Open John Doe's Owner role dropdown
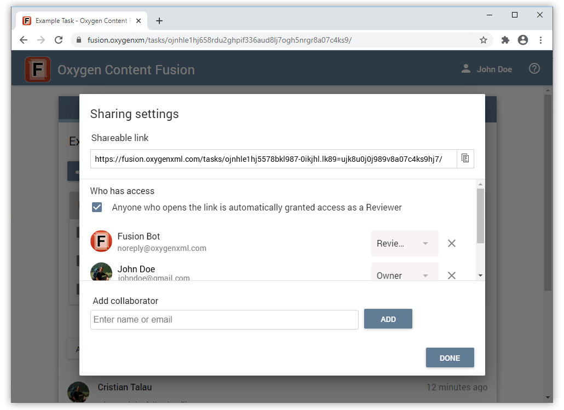 click(x=405, y=273)
